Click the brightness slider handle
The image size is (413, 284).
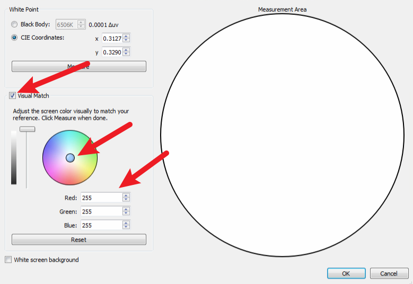(27, 129)
